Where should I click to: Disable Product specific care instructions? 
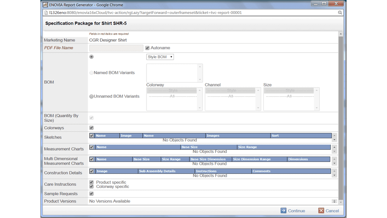91,182
